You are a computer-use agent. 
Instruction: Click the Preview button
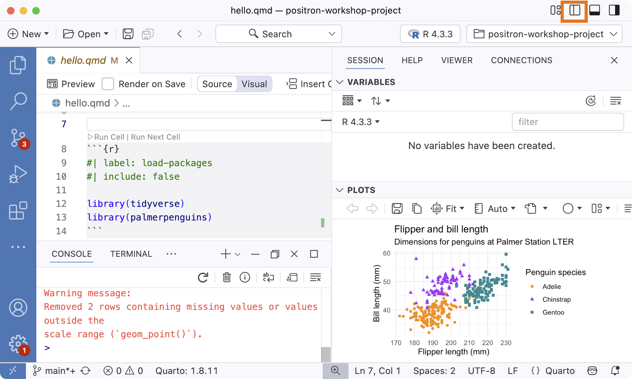click(x=71, y=84)
